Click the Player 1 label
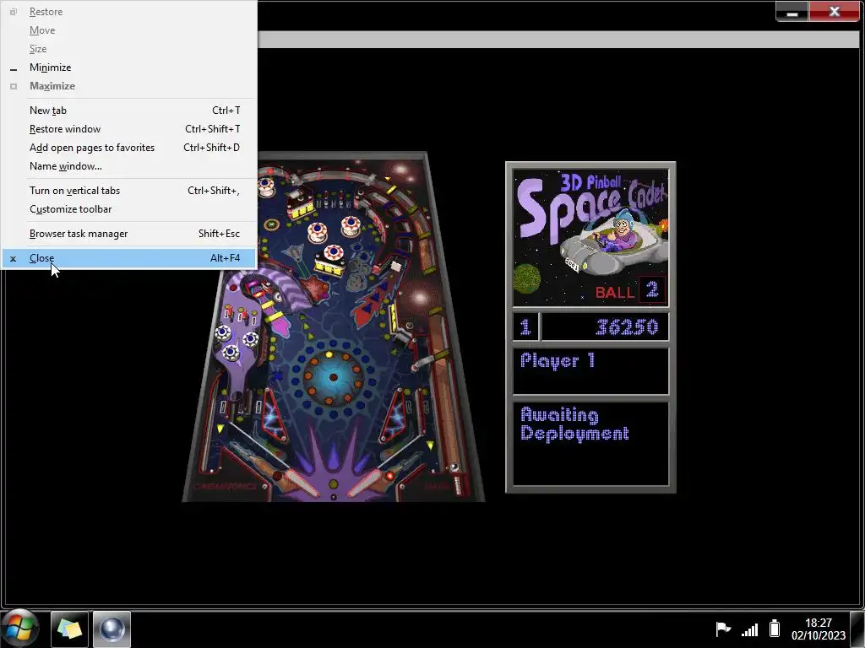 click(x=558, y=361)
